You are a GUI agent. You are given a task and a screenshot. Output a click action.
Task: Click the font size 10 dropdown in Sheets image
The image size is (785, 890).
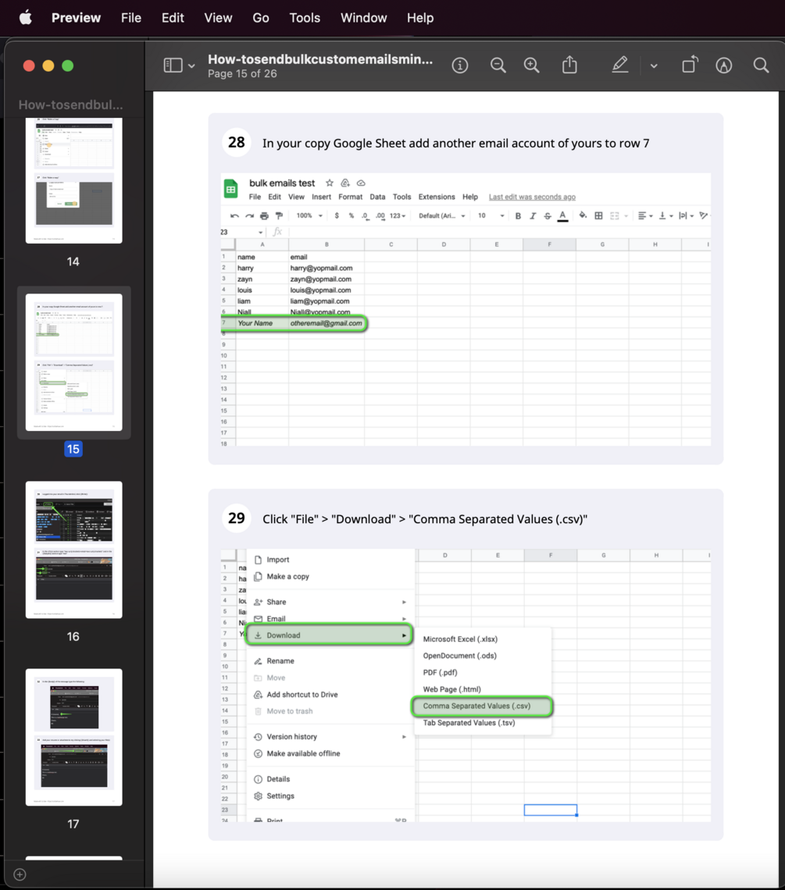pos(491,215)
